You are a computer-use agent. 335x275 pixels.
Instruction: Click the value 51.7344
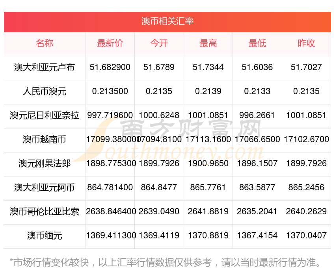pyautogui.click(x=208, y=67)
